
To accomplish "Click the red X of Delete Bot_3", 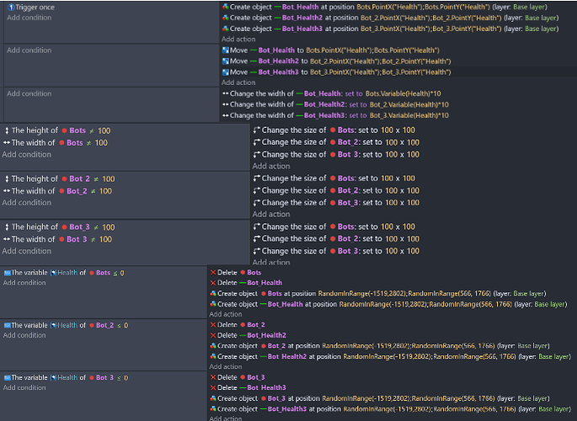I will 213,377.
